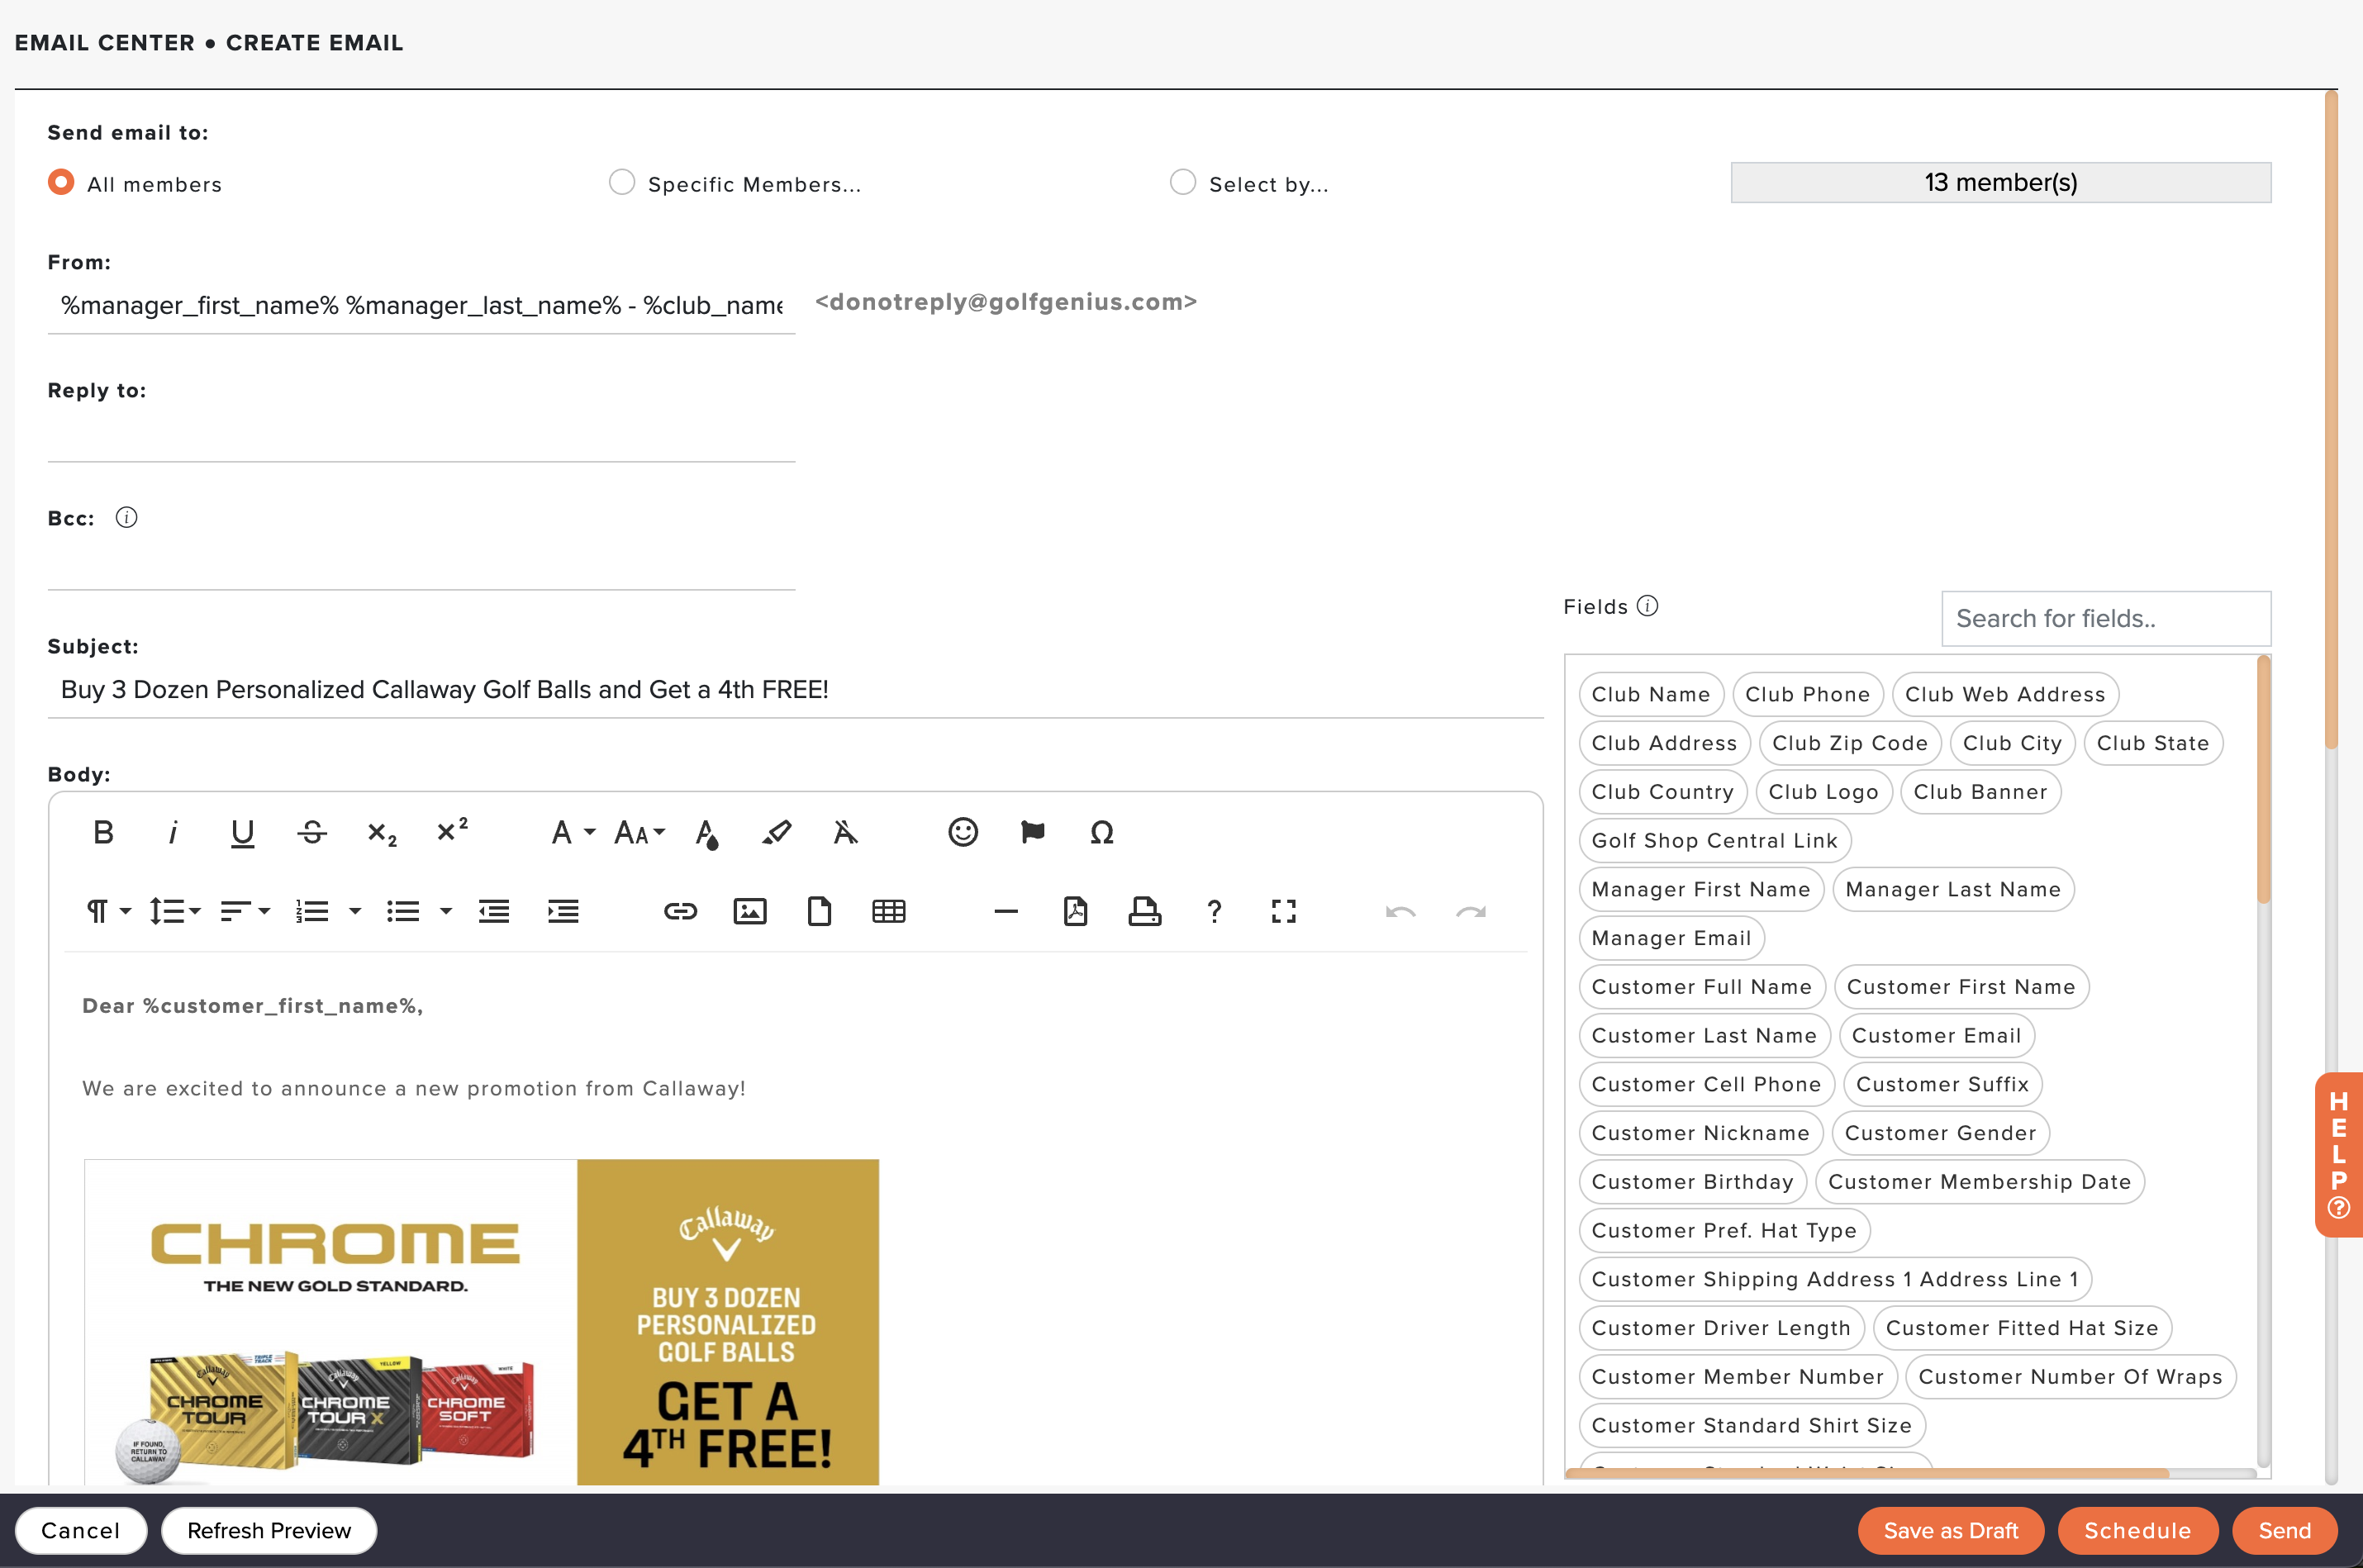Open background highlight color tool
Screen dimensions: 2363x1568
pyautogui.click(x=776, y=832)
